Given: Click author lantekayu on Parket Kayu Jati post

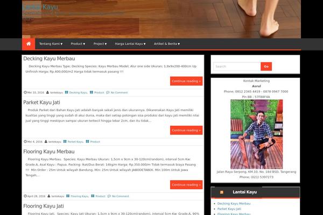Looking at the screenshot, I should (55, 142).
